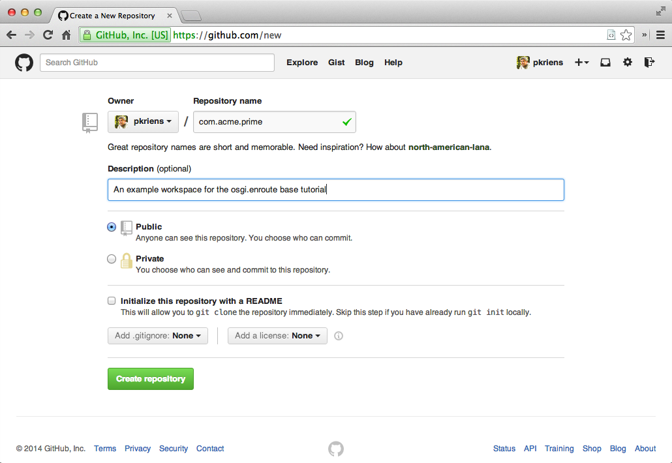Screen dimensions: 672x463
Task: Sign out using the exit door icon
Action: (649, 62)
